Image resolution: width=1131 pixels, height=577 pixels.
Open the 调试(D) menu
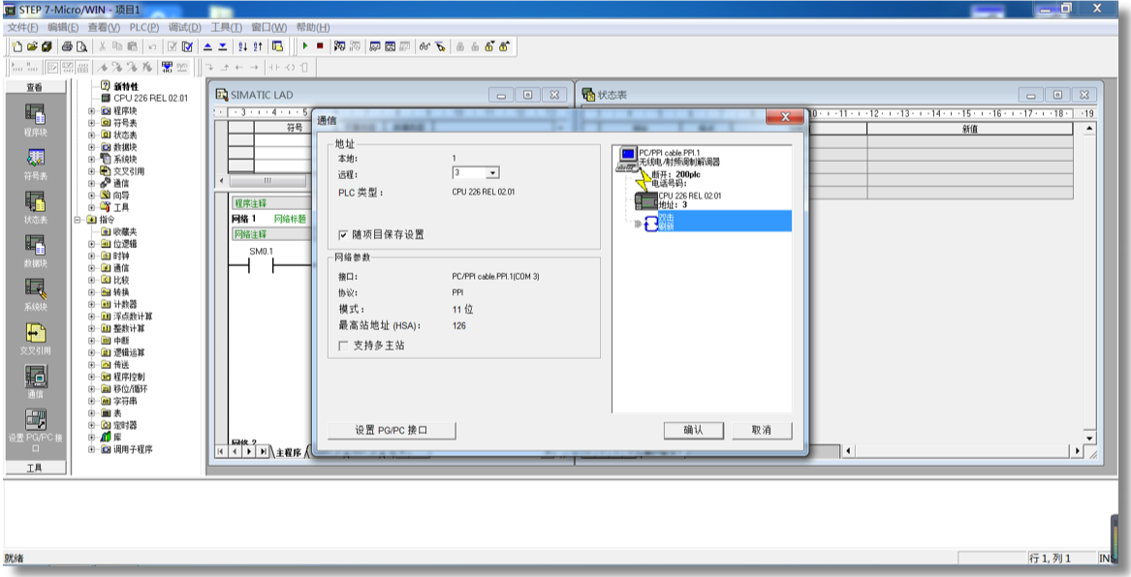pyautogui.click(x=185, y=27)
